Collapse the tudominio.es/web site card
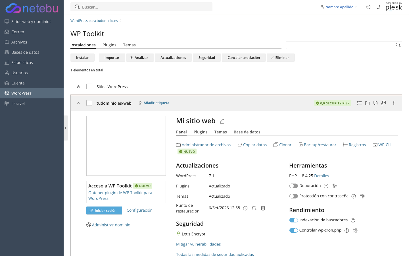 coord(78,103)
